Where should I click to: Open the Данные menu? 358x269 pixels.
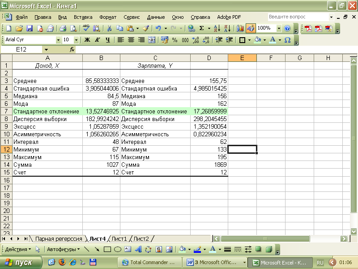pyautogui.click(x=156, y=17)
